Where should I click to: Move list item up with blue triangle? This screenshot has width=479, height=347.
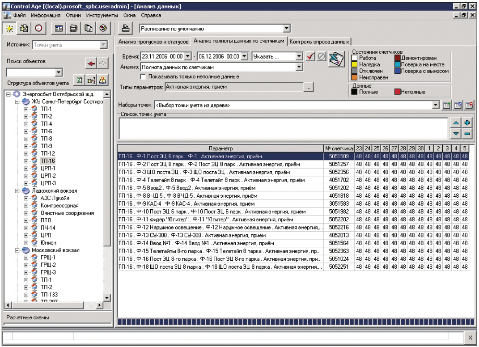tap(456, 123)
